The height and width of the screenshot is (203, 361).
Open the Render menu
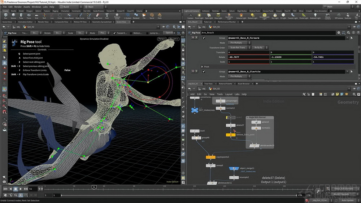click(x=18, y=6)
